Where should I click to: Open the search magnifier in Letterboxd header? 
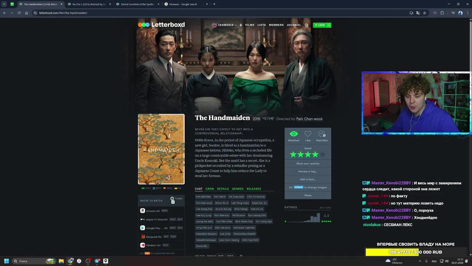(x=306, y=25)
